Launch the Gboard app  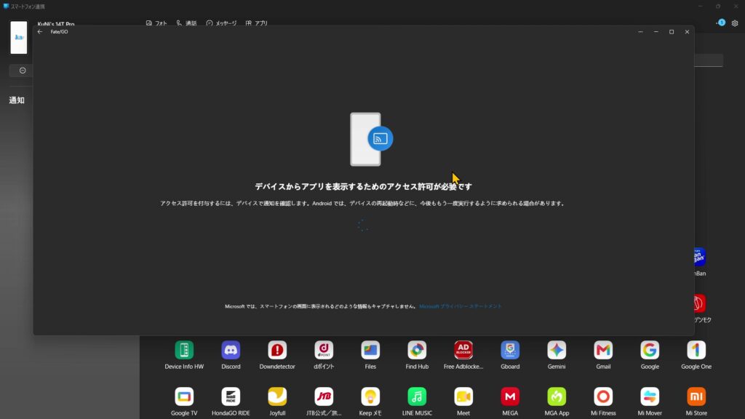point(510,350)
